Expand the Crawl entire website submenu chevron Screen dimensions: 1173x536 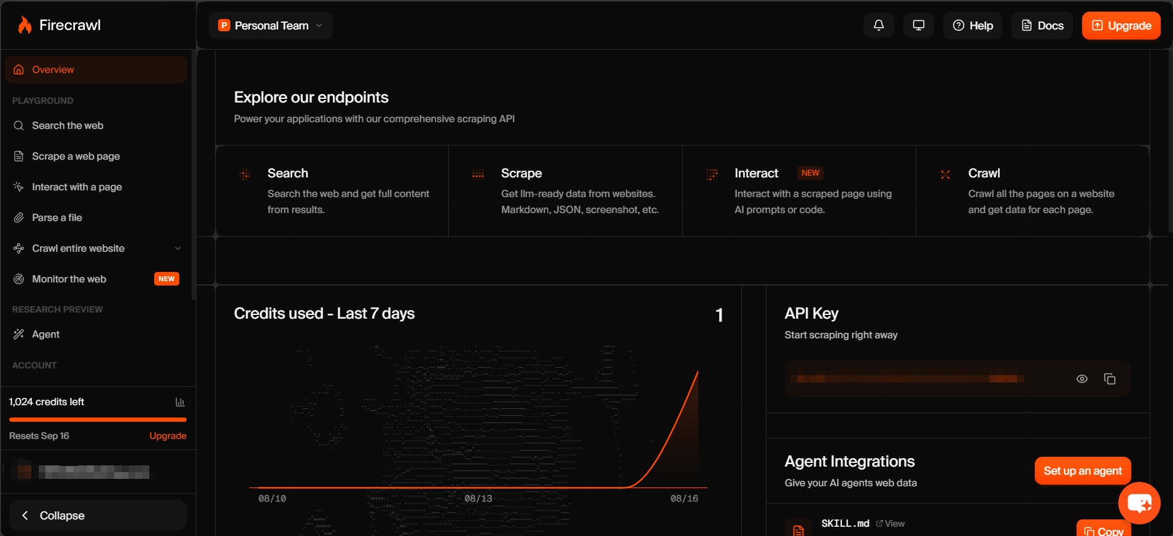[x=178, y=249]
